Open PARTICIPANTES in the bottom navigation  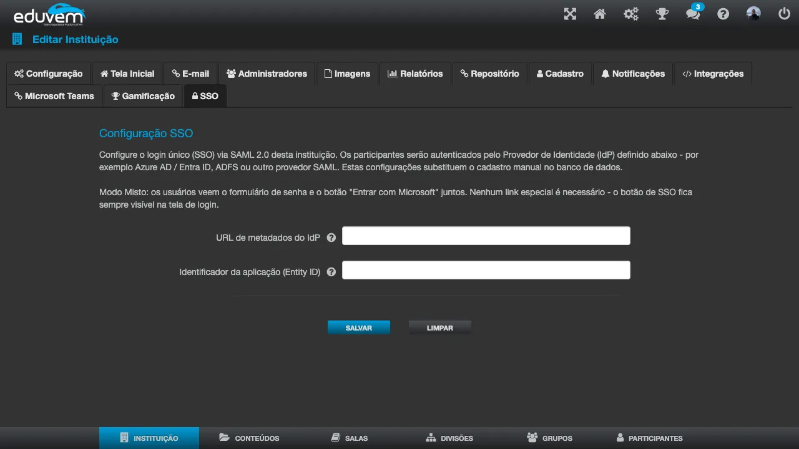click(649, 438)
